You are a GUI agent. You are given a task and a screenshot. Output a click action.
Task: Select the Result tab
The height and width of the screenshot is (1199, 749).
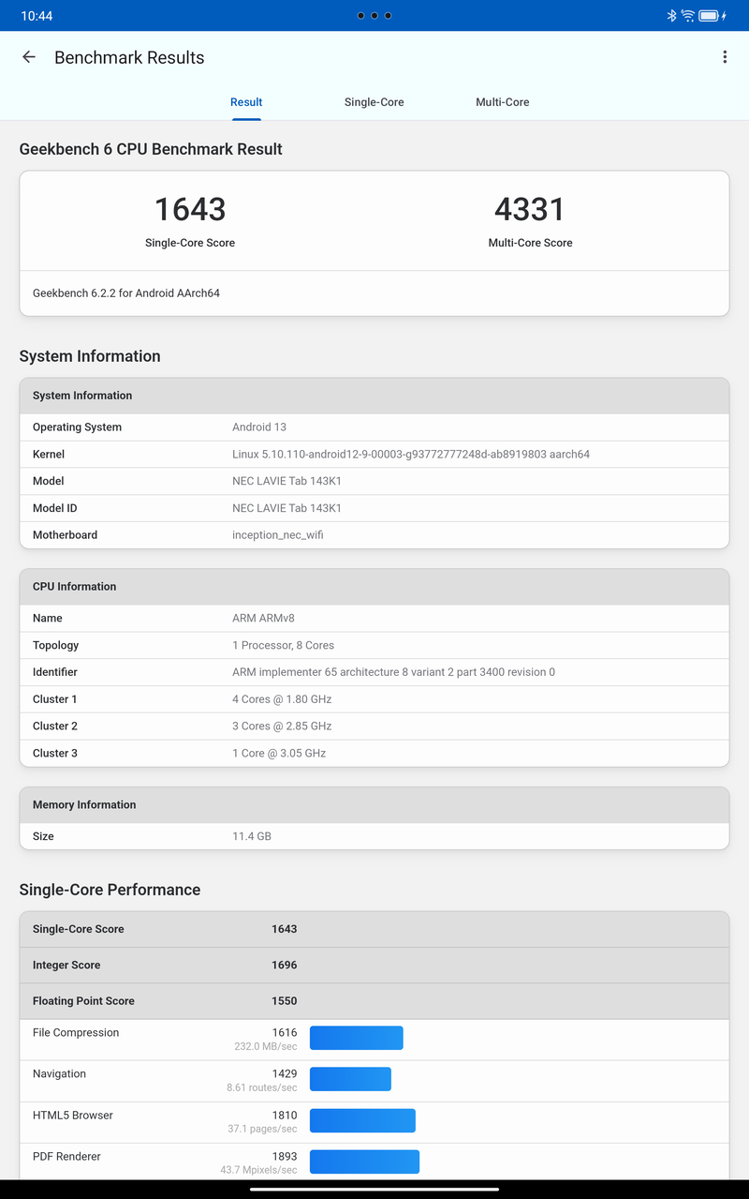pyautogui.click(x=245, y=101)
